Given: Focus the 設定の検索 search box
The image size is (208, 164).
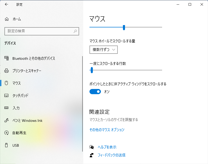Looking at the screenshot, I should coord(42,31).
